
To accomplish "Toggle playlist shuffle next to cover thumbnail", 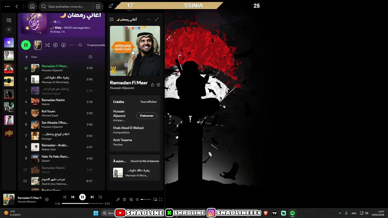I will point(47,45).
